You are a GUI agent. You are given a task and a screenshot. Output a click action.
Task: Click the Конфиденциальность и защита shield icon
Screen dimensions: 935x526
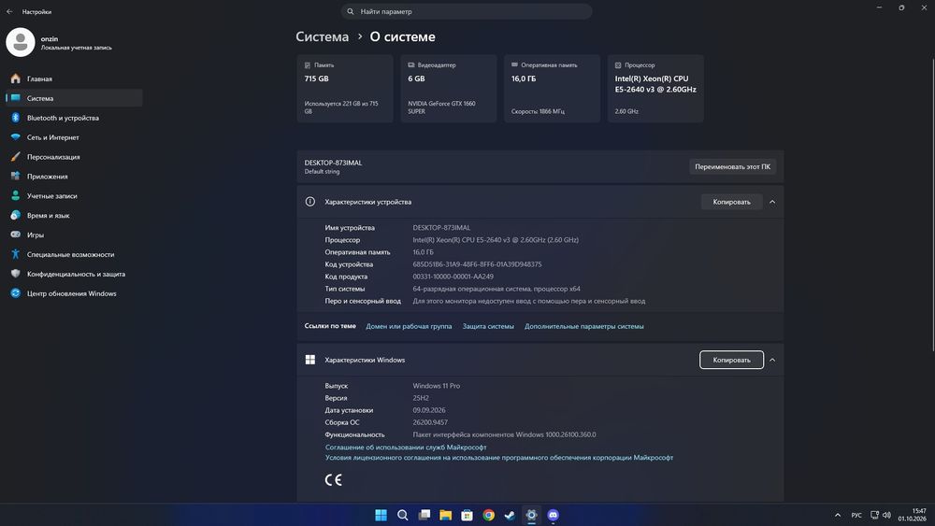[16, 274]
